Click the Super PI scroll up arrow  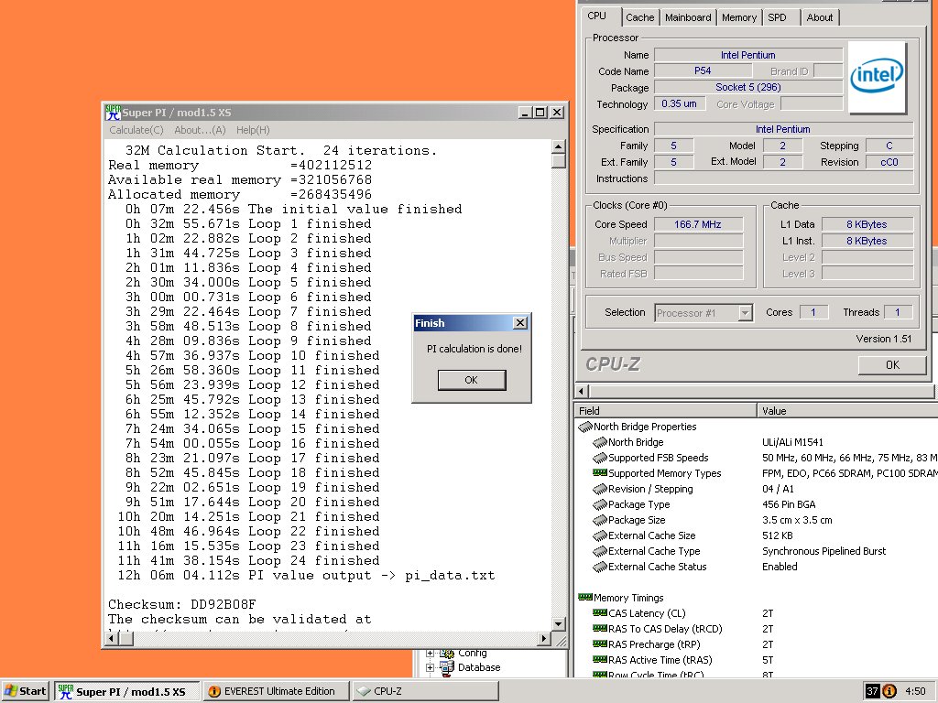click(558, 146)
